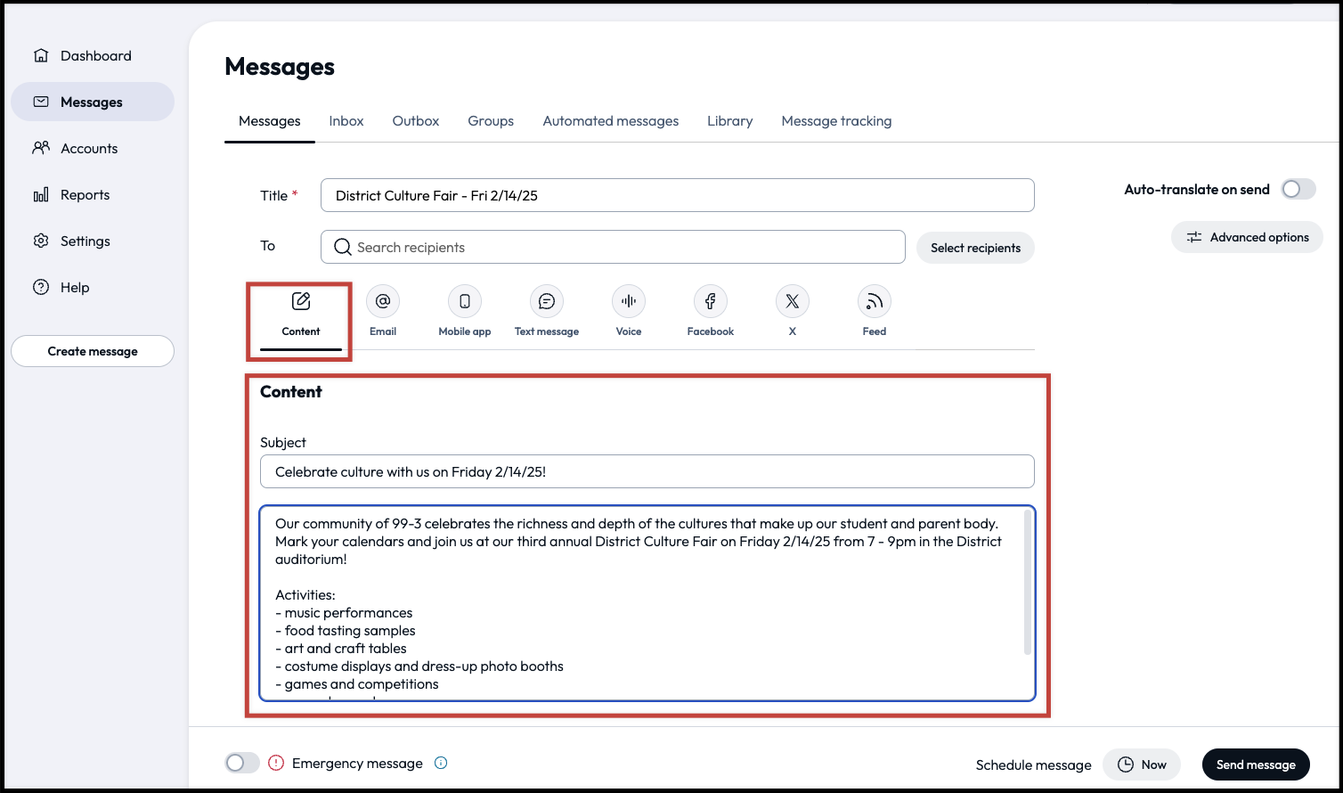The height and width of the screenshot is (793, 1343).
Task: Switch to the Inbox tab
Action: pyautogui.click(x=346, y=121)
